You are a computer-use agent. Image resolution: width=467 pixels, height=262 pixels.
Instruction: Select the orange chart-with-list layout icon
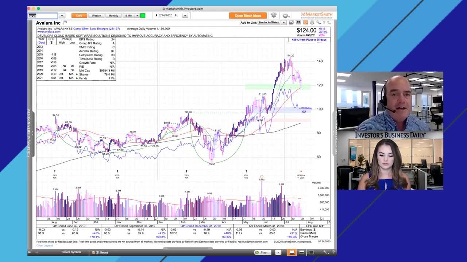point(292,252)
